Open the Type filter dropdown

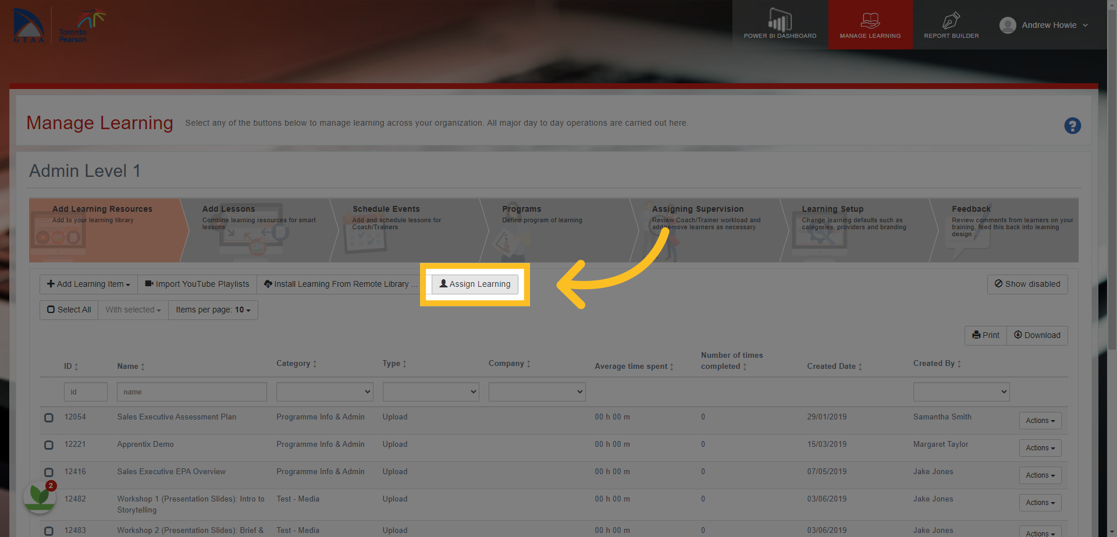coord(431,392)
